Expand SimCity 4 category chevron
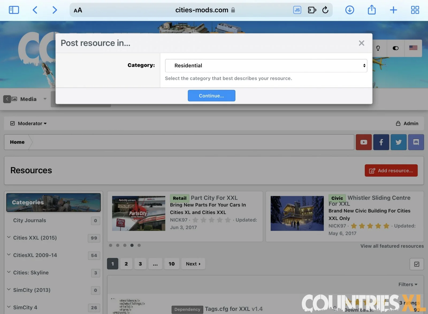Screen dimensions: 428x314 click(x=9, y=307)
